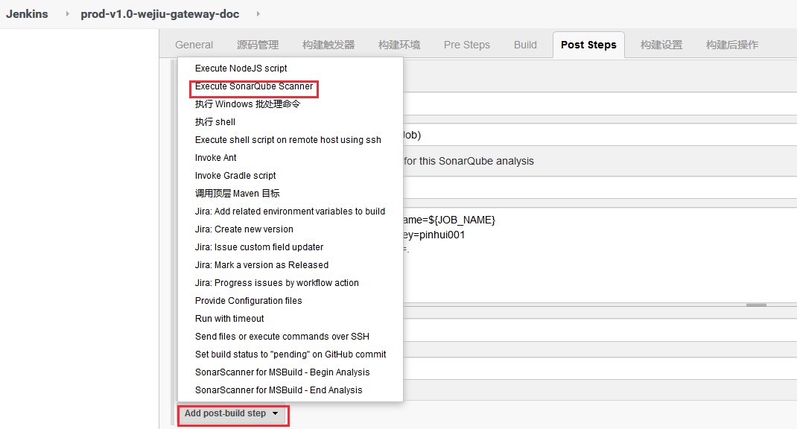The image size is (797, 429).
Task: Expand the arrow after the Jenkins breadcrumb
Action: point(67,13)
